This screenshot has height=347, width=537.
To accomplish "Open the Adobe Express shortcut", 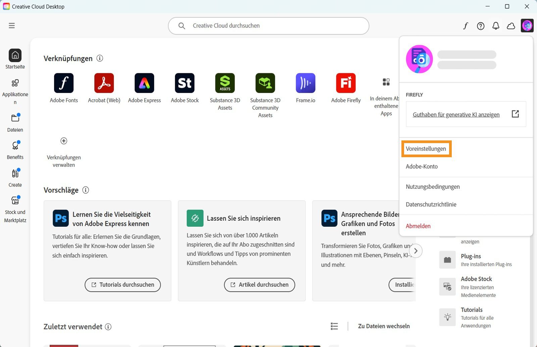I will [x=144, y=88].
